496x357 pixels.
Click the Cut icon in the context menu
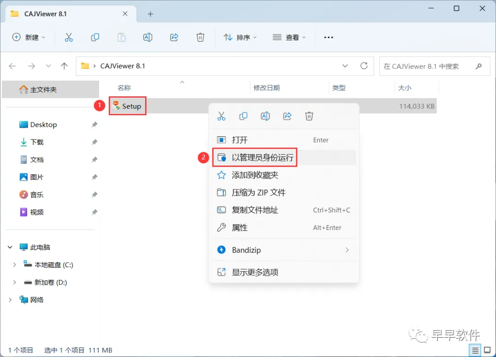(221, 116)
